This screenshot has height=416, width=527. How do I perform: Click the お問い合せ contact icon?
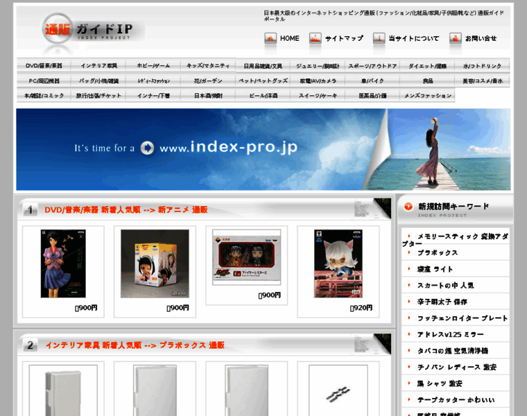(456, 38)
